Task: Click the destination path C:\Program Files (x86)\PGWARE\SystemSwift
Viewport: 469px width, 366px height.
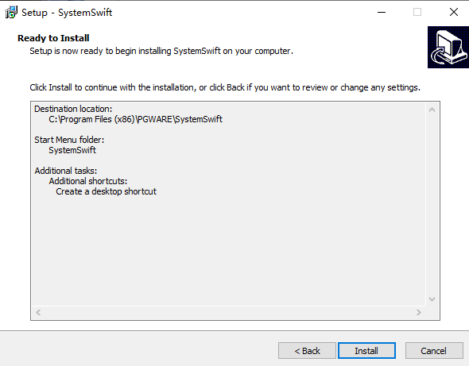Action: pyautogui.click(x=135, y=119)
